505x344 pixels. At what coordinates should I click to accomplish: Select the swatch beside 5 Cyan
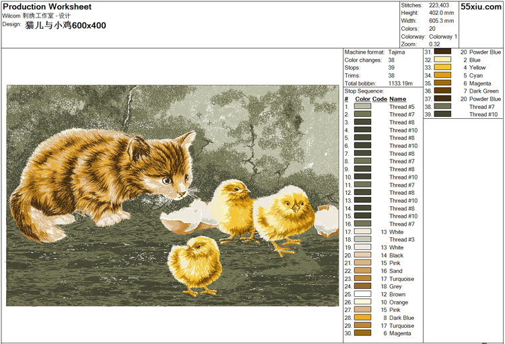point(442,75)
